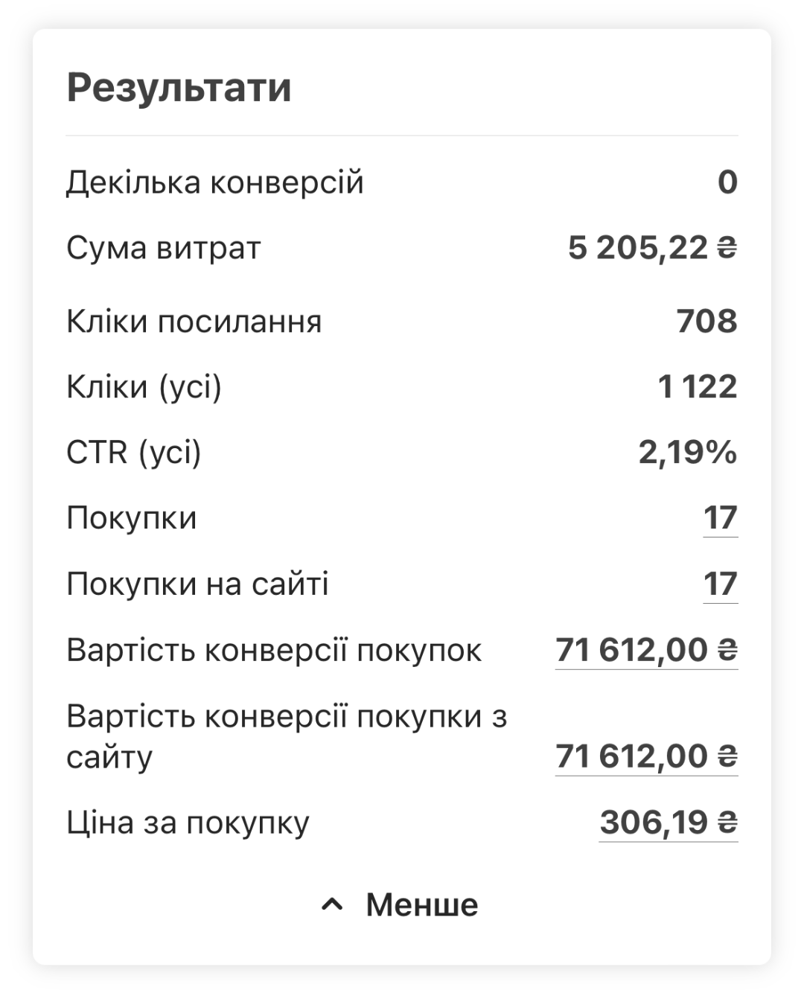Select the Кліки посилання value 708

point(706,322)
